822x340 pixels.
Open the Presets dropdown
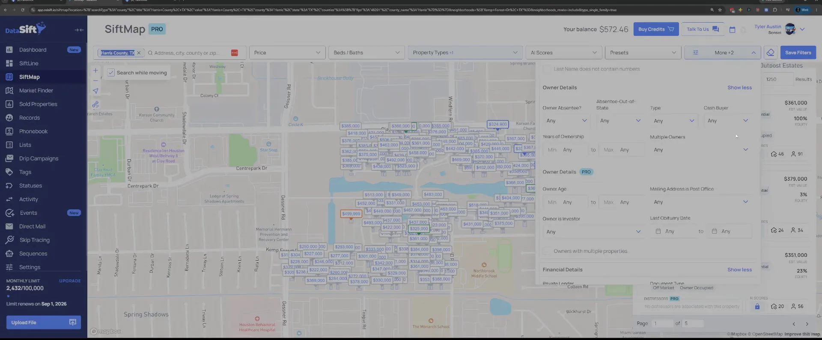[x=643, y=53]
